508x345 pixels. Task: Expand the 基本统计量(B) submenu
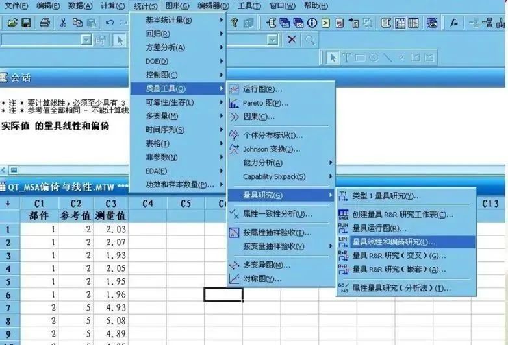(178, 20)
